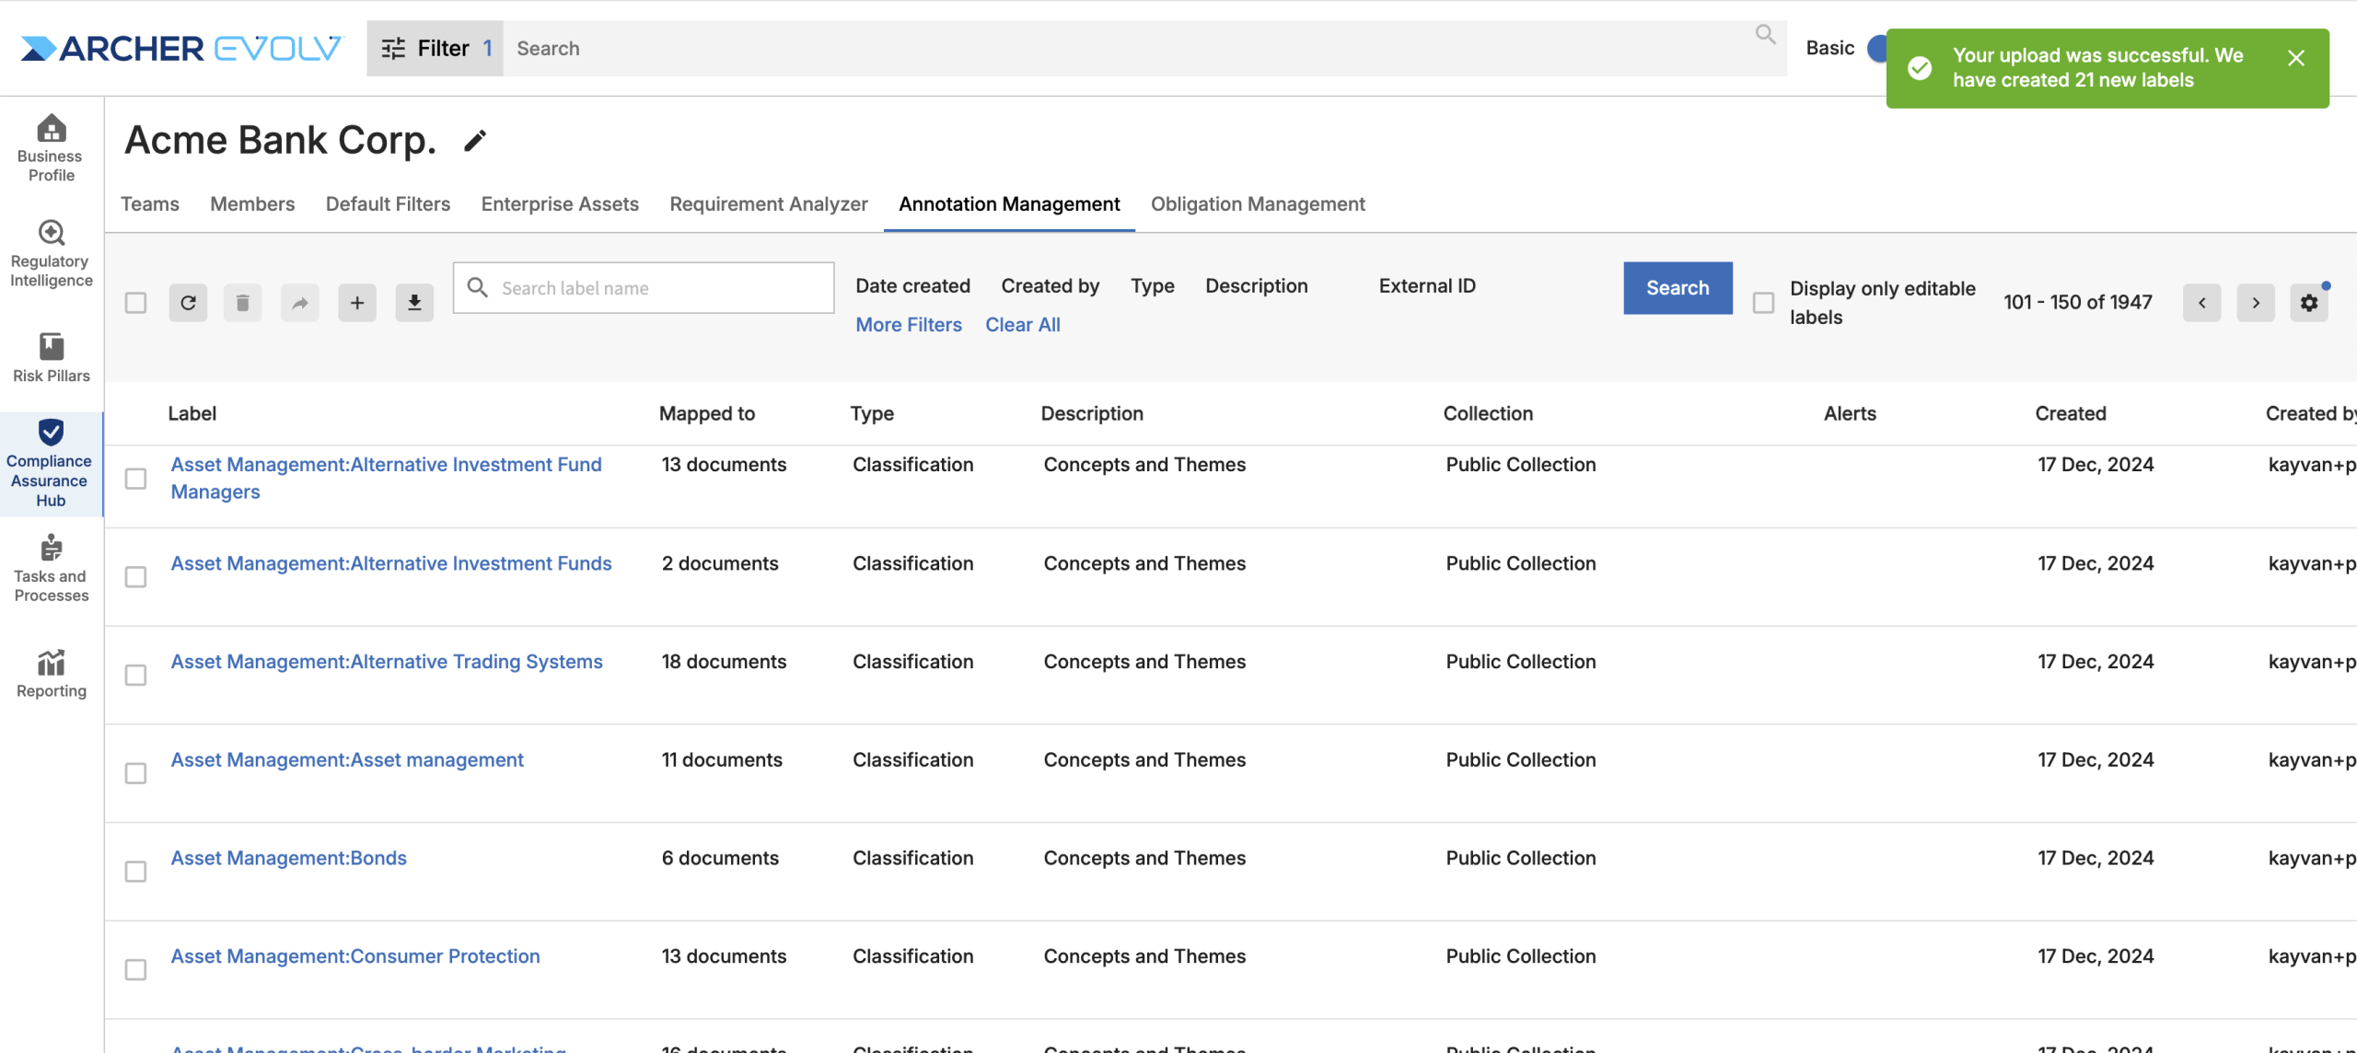Image resolution: width=2357 pixels, height=1053 pixels.
Task: Click the share forward arrow icon
Action: coord(300,303)
